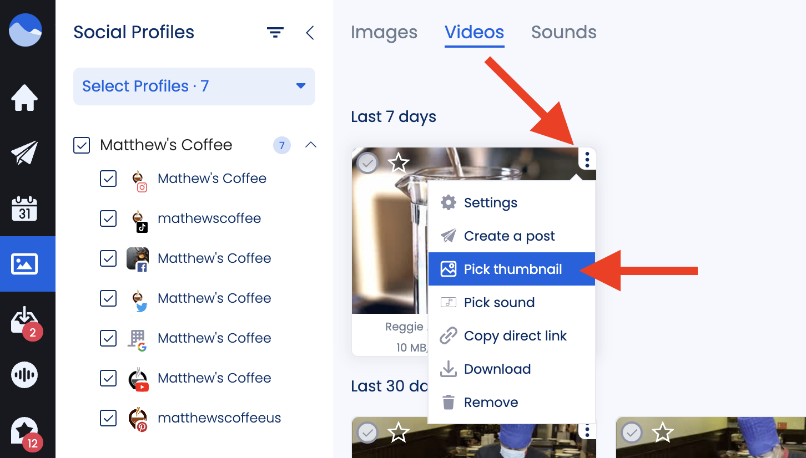806x458 pixels.
Task: Open the Select Profiles · 7 dropdown
Action: [x=194, y=86]
